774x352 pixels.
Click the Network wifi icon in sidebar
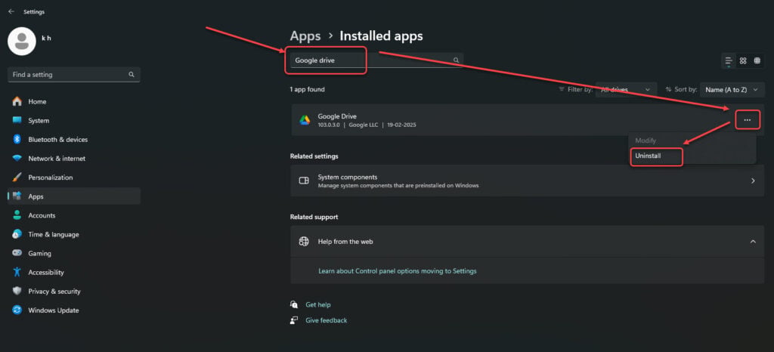pyautogui.click(x=17, y=159)
